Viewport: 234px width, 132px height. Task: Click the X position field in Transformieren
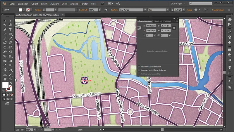[151, 26]
